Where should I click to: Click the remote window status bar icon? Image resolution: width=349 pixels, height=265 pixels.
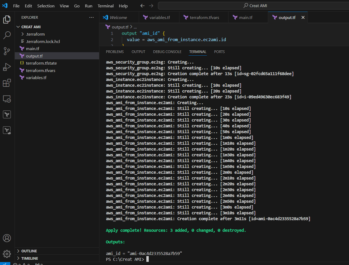point(5,263)
